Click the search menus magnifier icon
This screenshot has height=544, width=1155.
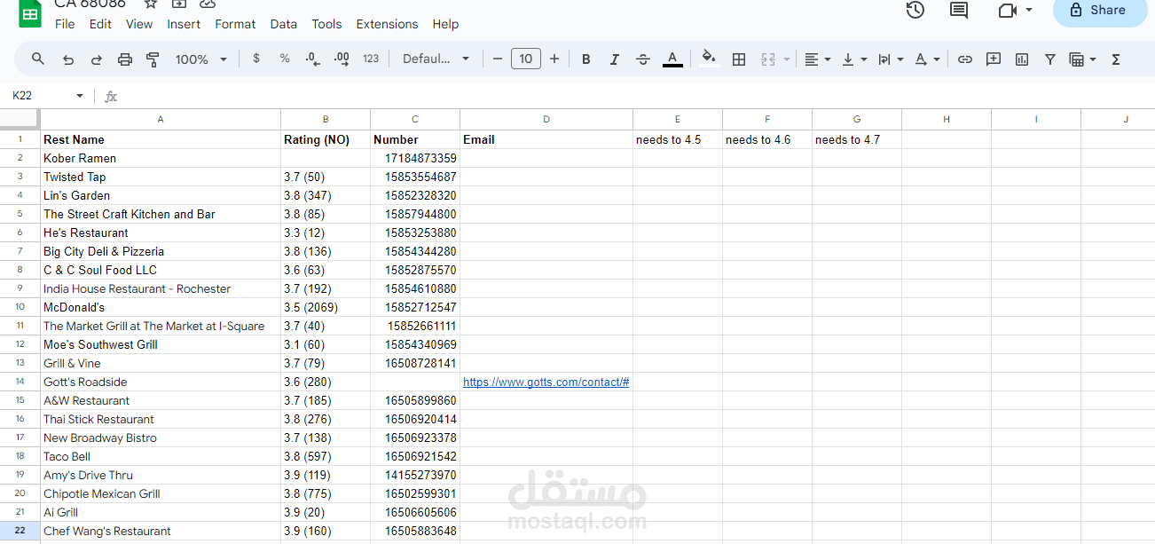[x=38, y=59]
